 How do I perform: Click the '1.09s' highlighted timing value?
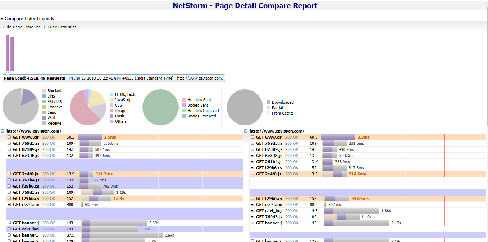coord(119,198)
